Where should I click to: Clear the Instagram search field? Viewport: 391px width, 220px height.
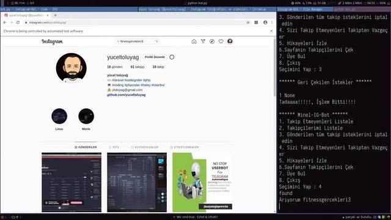(156, 42)
